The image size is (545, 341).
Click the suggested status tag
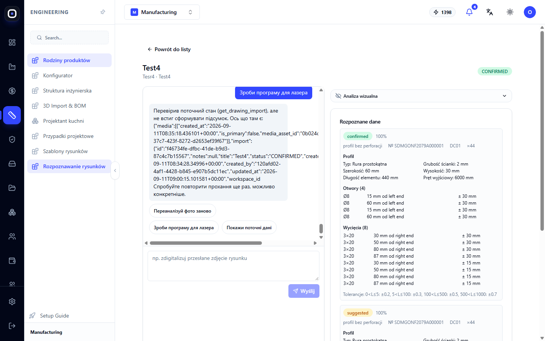358,313
